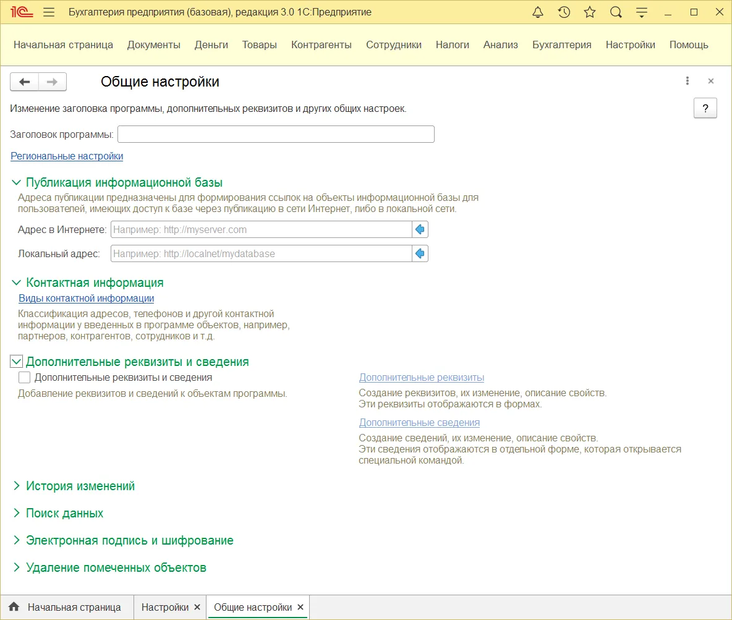Go forward with right arrow
The image size is (732, 620).
[53, 82]
